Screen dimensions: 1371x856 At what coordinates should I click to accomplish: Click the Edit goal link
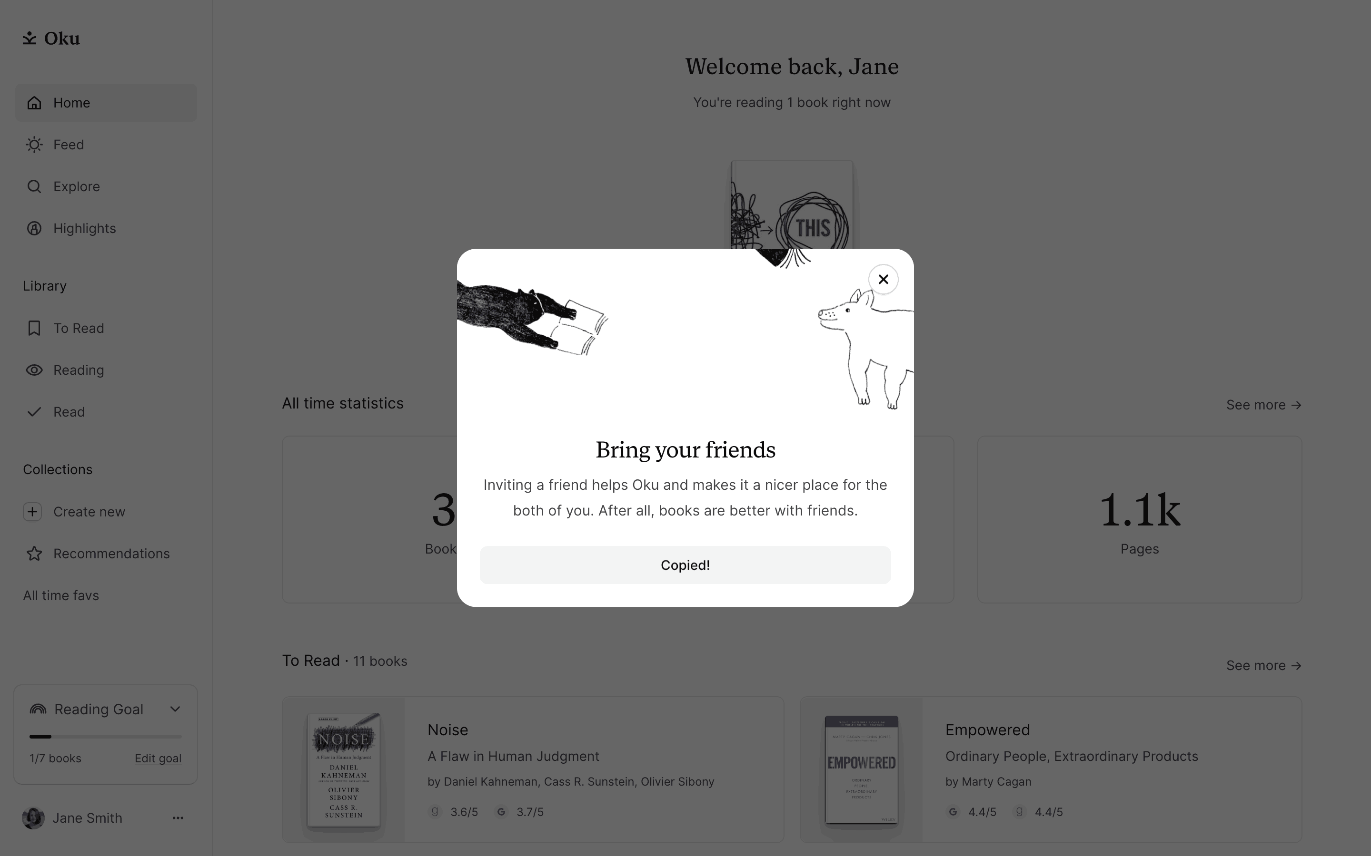158,758
